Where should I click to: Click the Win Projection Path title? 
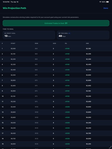click(x=14, y=8)
